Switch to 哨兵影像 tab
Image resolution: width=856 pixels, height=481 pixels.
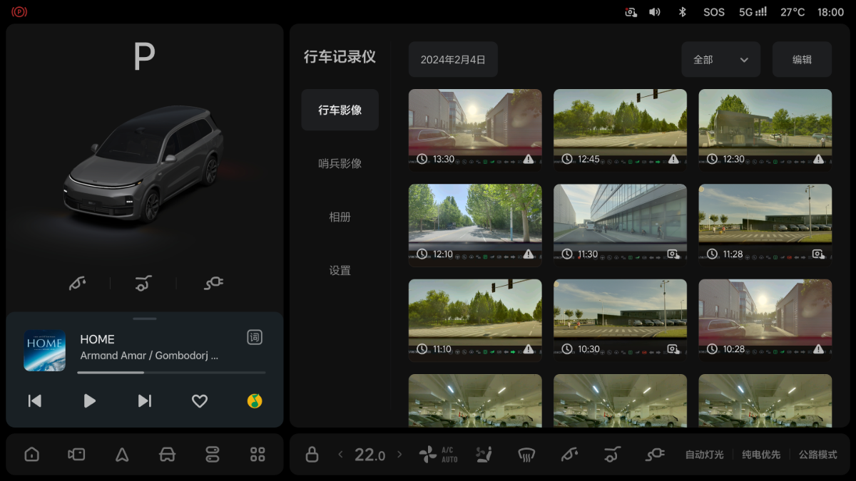[340, 163]
